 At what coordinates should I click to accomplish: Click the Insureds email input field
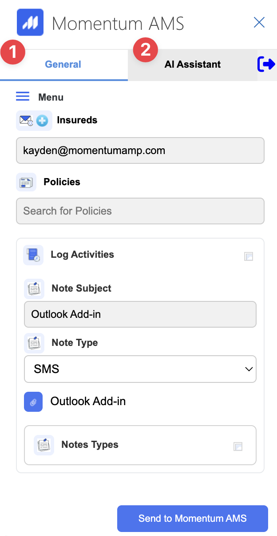pos(140,150)
